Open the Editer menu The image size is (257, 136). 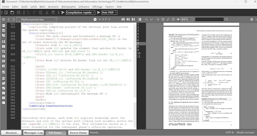pos(15,7)
